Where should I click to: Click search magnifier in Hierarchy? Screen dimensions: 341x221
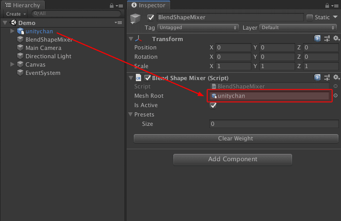tap(36, 14)
